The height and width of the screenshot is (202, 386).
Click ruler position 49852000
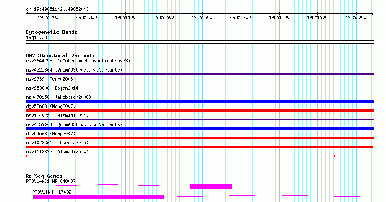click(x=356, y=17)
